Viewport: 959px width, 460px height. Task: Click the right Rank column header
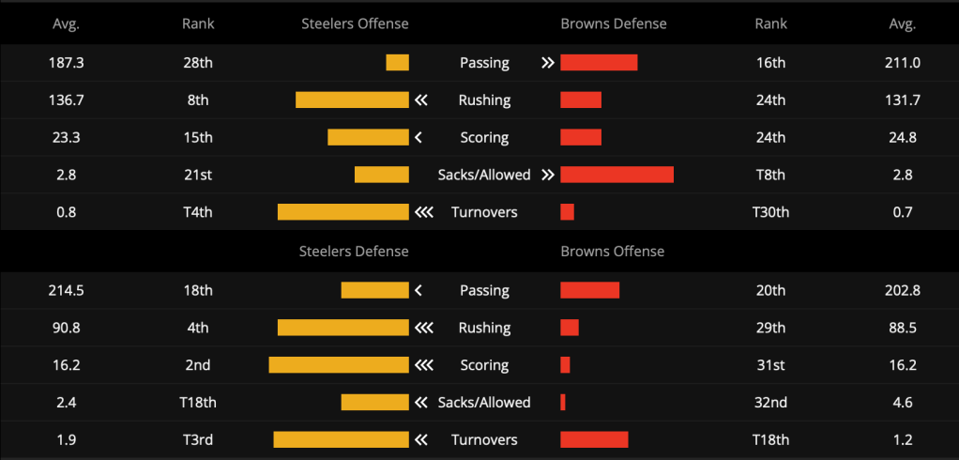pyautogui.click(x=770, y=23)
